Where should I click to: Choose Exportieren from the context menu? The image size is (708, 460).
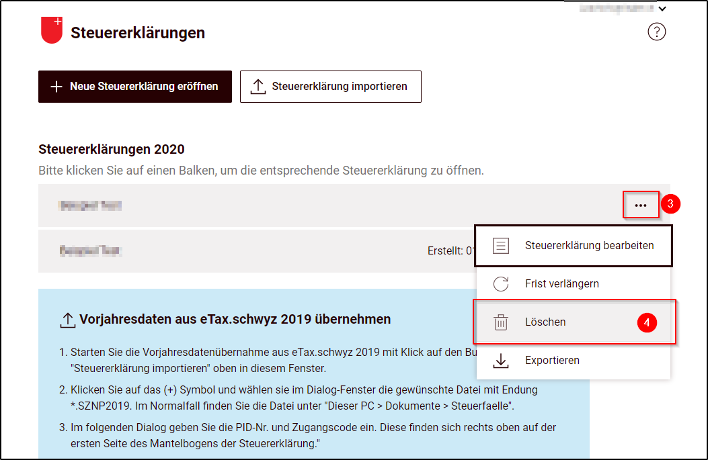[x=574, y=361]
